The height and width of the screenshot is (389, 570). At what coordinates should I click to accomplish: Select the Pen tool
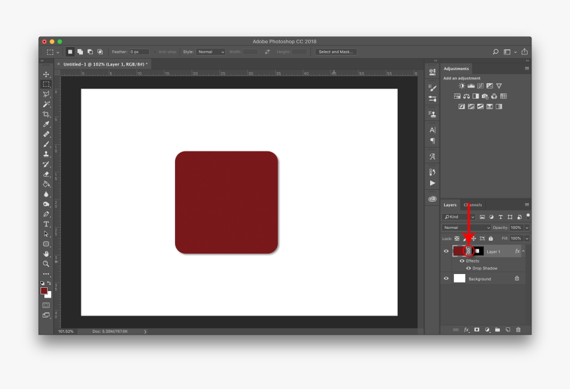click(46, 214)
